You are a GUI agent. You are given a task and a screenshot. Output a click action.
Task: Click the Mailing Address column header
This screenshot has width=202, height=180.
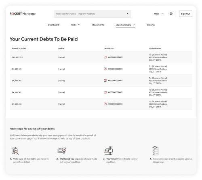pos(155,48)
